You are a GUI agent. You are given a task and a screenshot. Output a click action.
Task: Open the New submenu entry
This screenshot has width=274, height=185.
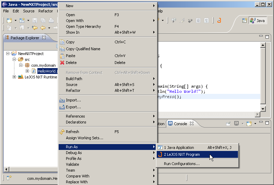coord(107,6)
